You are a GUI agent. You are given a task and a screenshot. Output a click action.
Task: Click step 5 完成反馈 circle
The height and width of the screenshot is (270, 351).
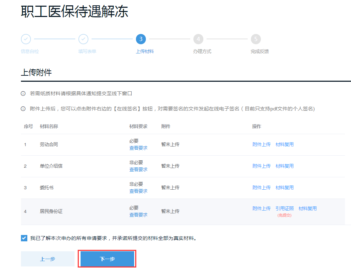256,39
